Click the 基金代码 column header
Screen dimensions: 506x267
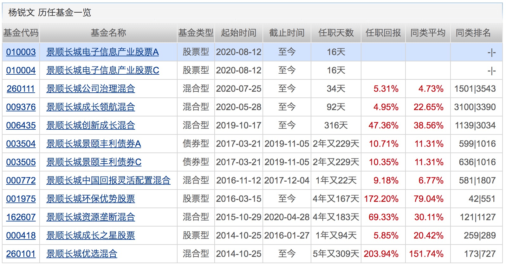click(21, 33)
